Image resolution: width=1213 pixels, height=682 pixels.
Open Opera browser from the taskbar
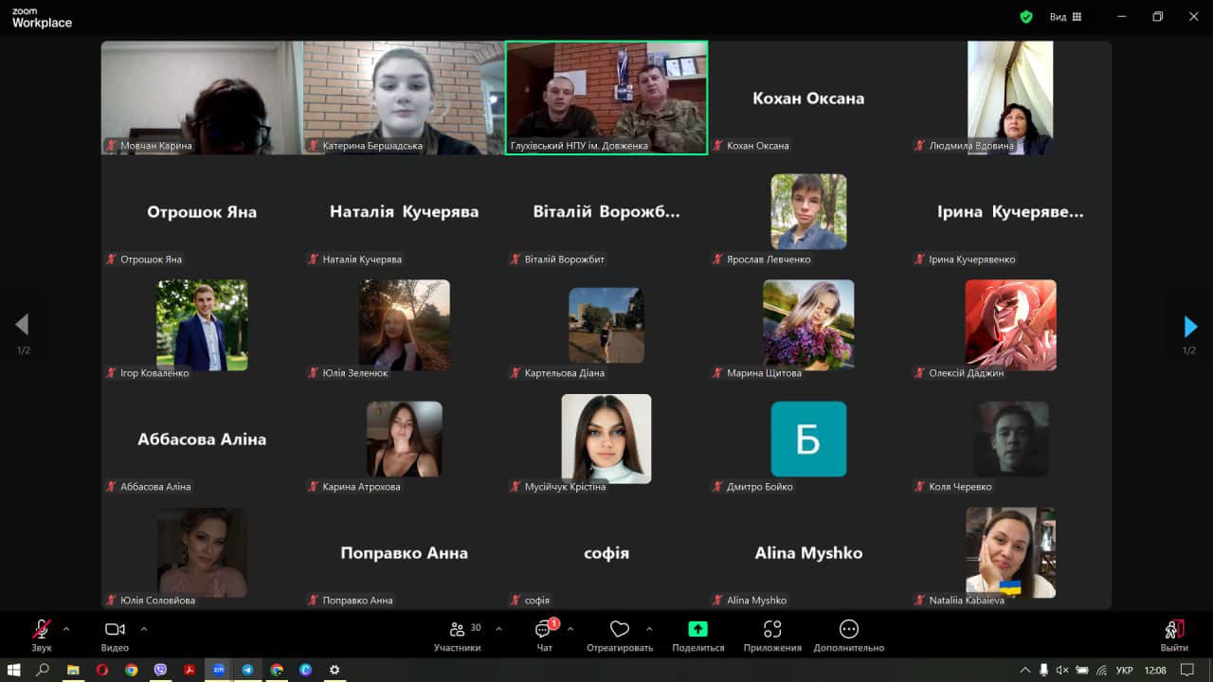coord(102,670)
